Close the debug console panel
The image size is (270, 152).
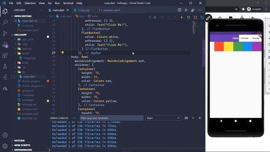click(x=200, y=118)
